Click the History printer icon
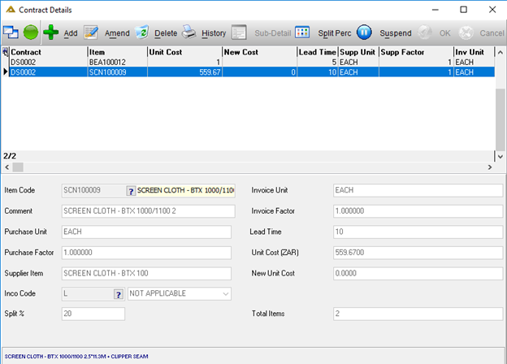This screenshot has width=507, height=364. [x=188, y=32]
